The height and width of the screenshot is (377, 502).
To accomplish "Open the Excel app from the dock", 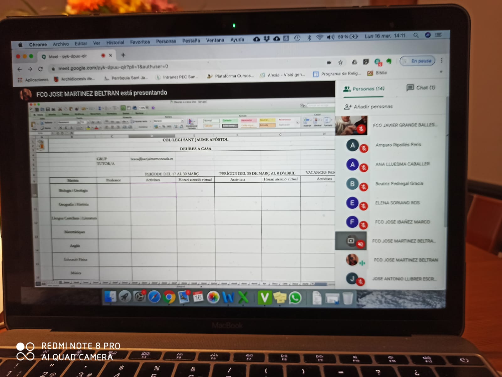I will pos(243,297).
